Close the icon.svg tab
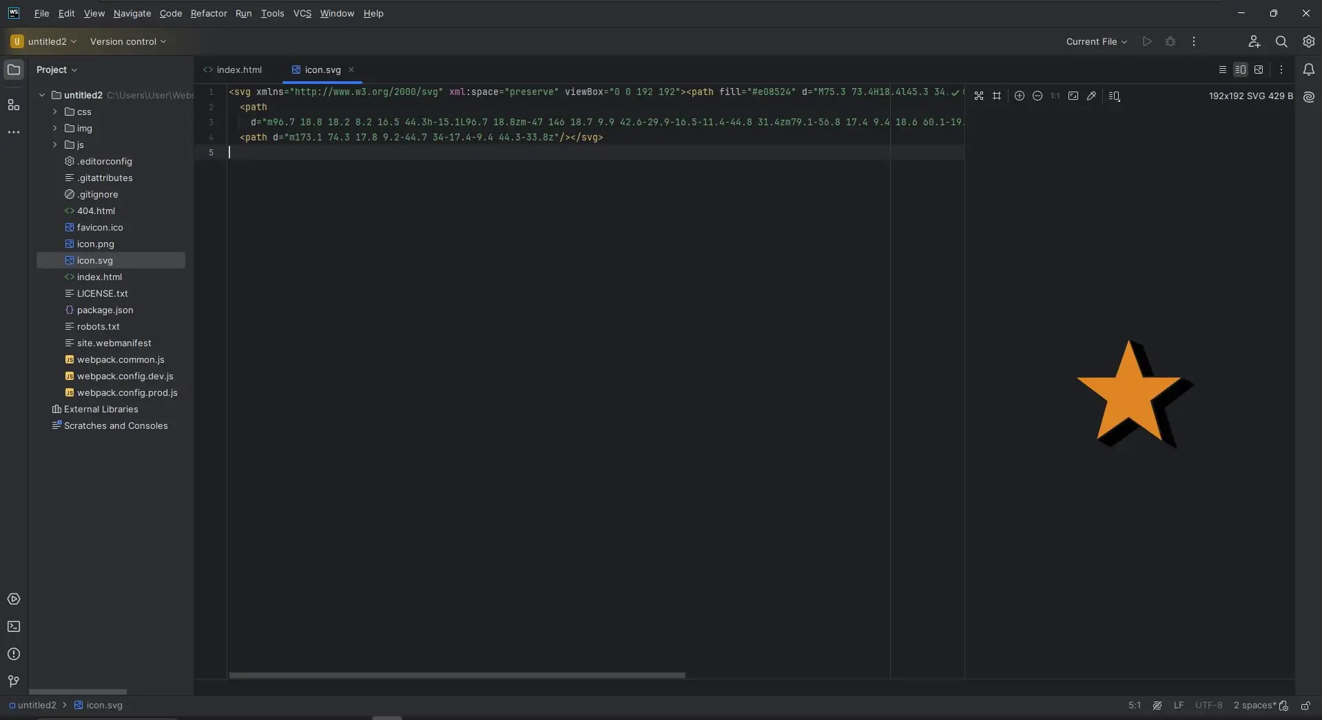1322x720 pixels. tap(351, 70)
